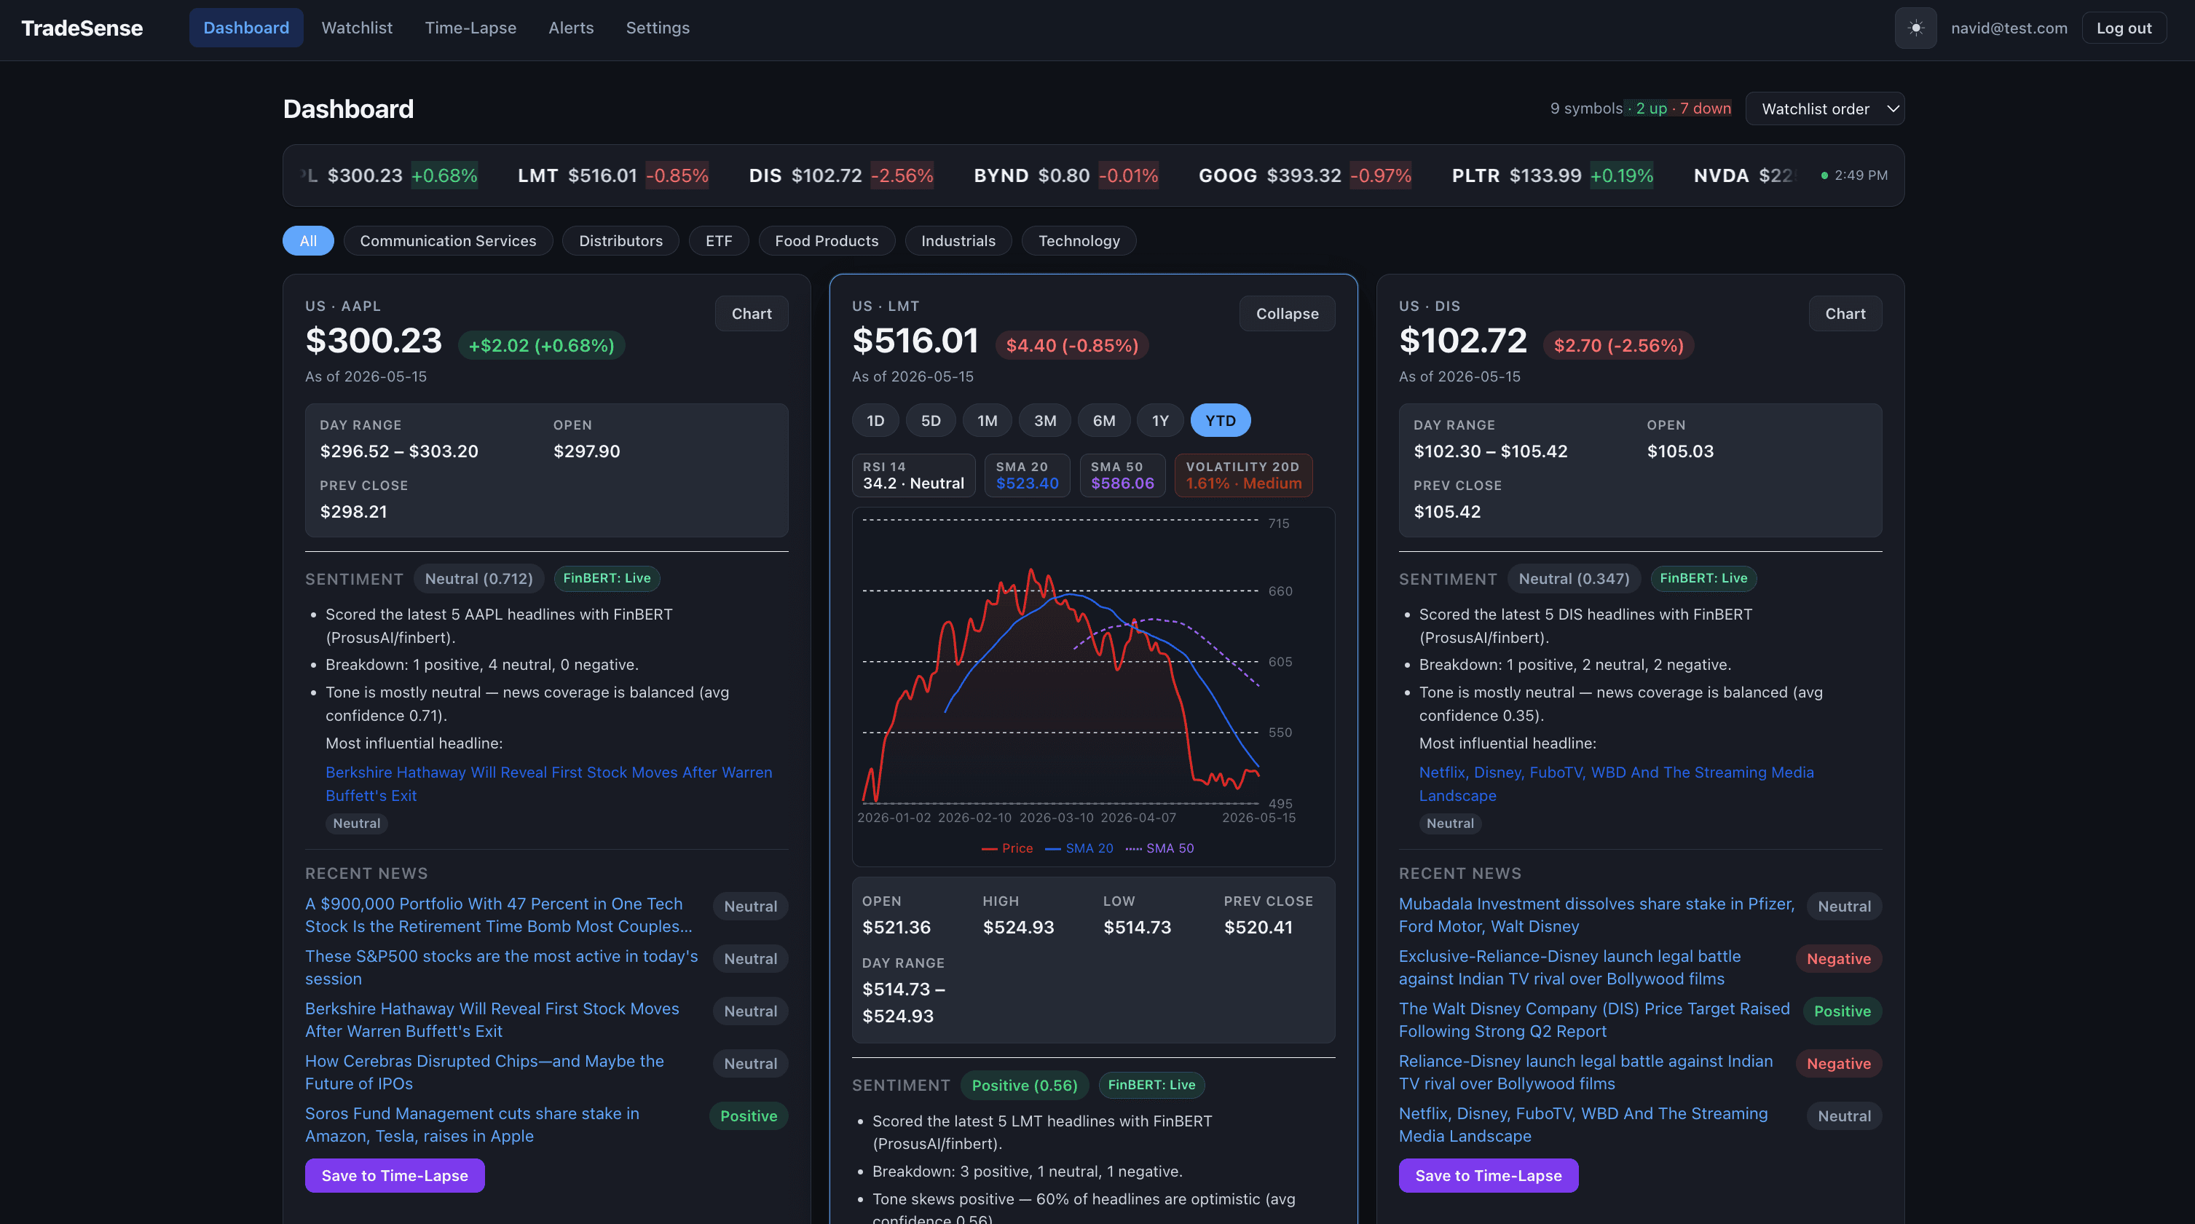Screen dimensions: 2195x1224
Task: Select the 1D chart range
Action: pyautogui.click(x=875, y=421)
